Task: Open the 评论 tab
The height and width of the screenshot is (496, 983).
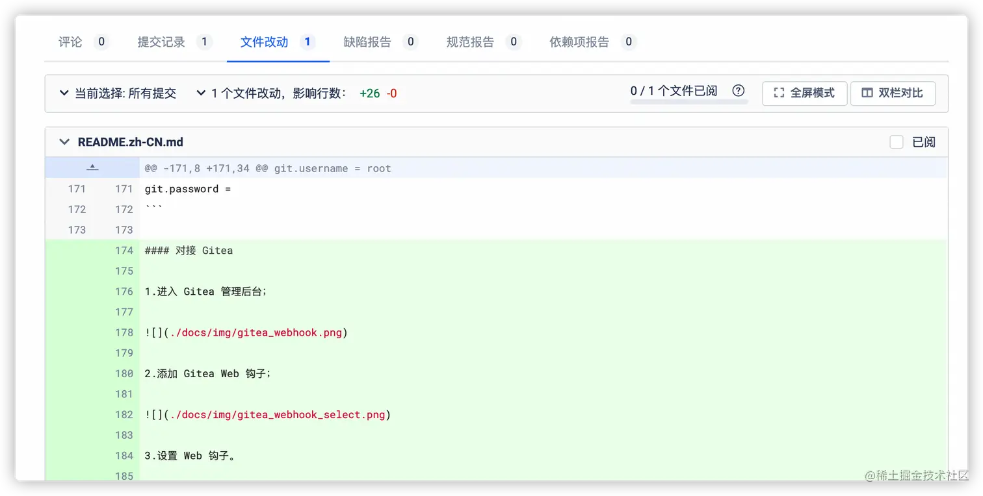Action: [83, 42]
